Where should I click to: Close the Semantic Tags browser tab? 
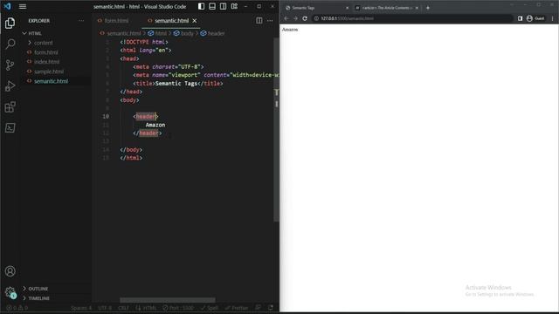click(348, 8)
